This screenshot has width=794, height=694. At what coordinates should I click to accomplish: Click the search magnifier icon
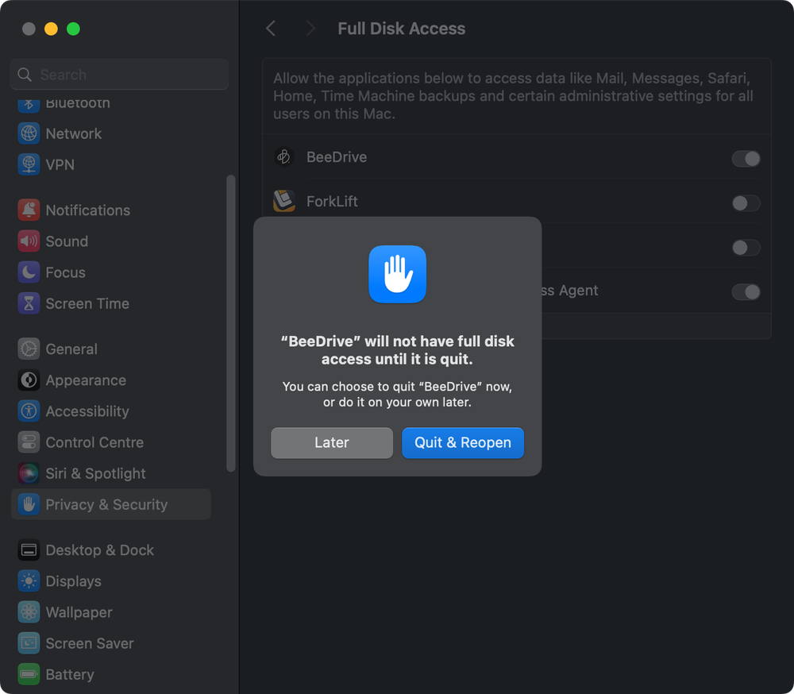(x=25, y=75)
